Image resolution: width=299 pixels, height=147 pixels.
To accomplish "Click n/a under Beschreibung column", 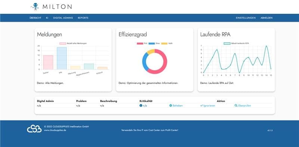I will coord(102,106).
